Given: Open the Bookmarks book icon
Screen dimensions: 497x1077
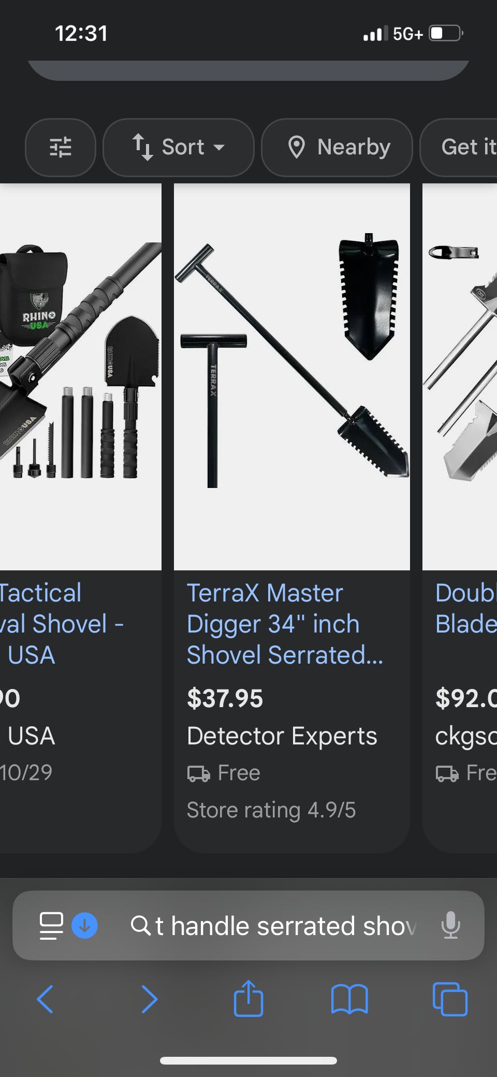Looking at the screenshot, I should [349, 999].
